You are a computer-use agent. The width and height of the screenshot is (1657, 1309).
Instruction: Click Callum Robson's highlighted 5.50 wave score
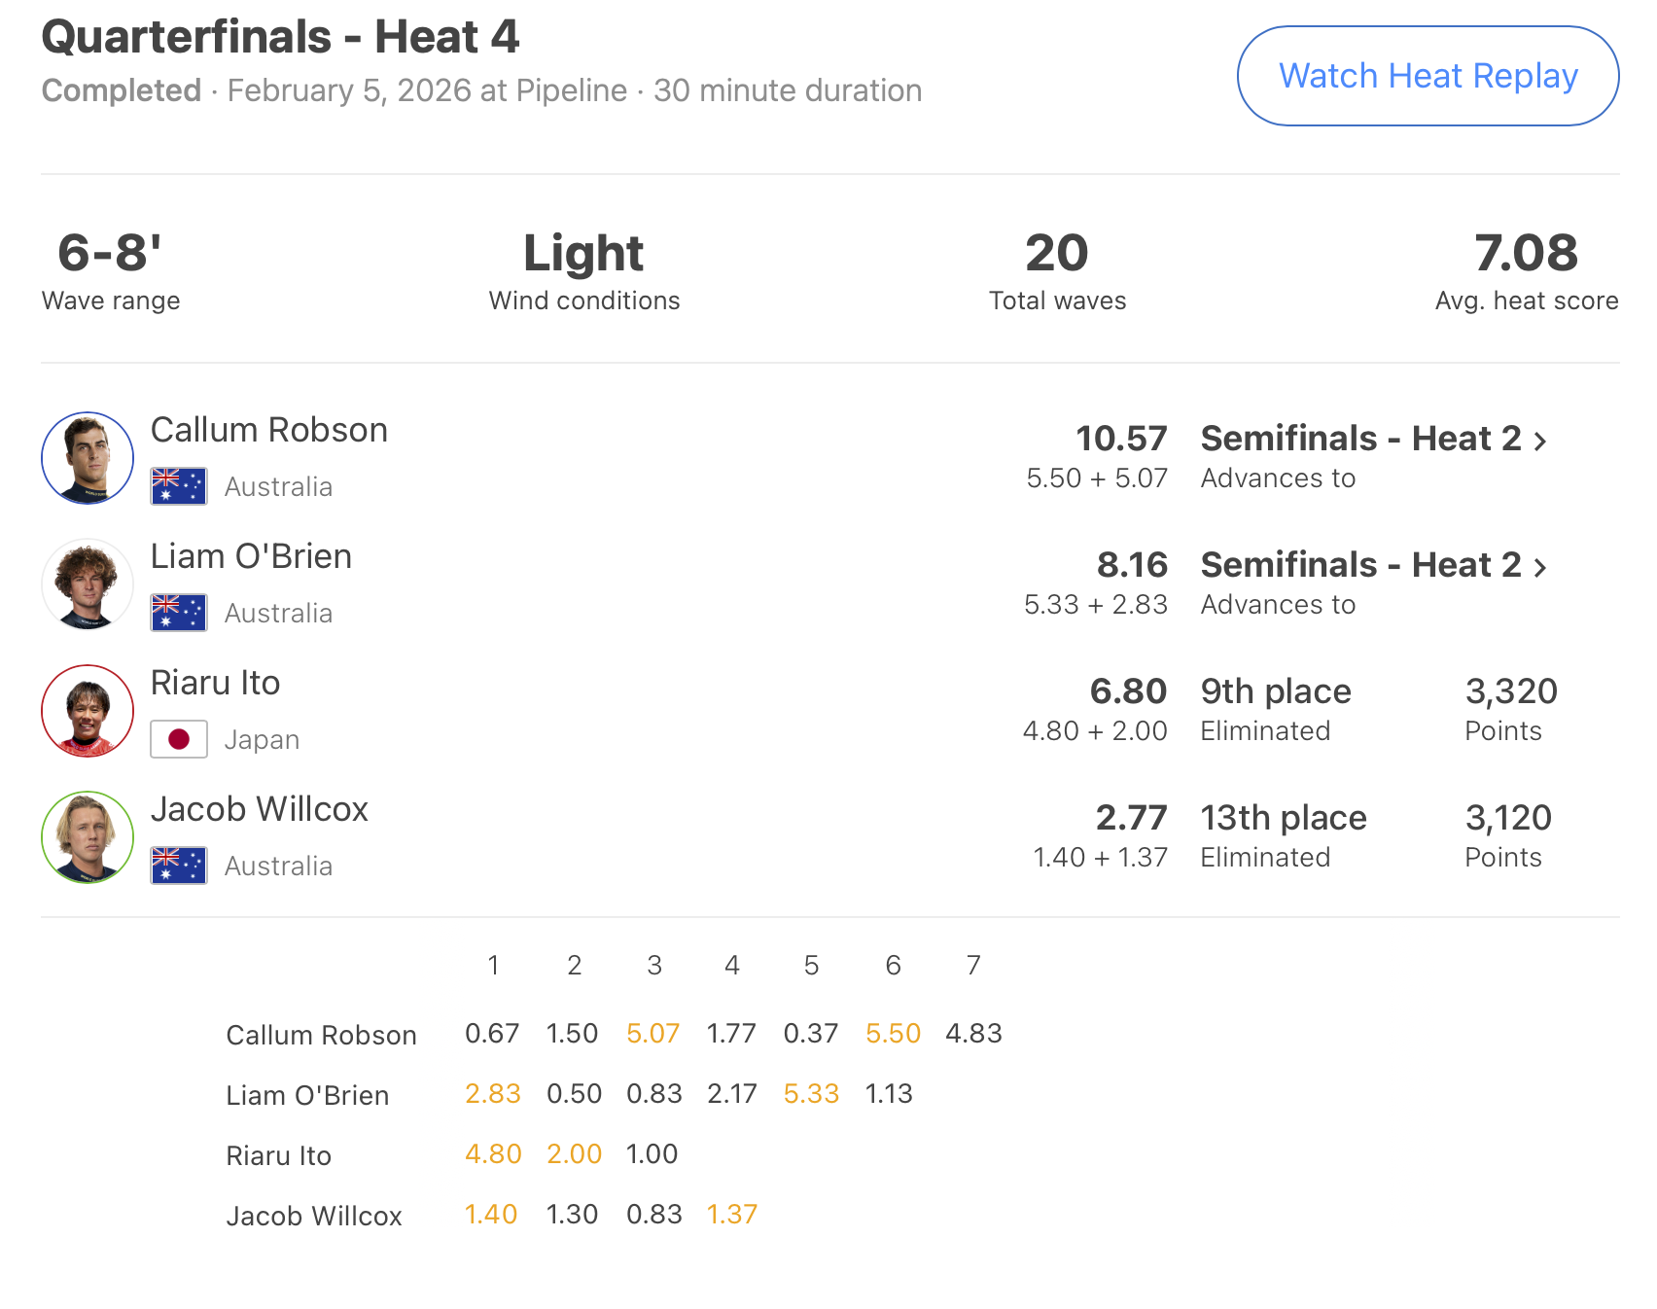tap(893, 1033)
